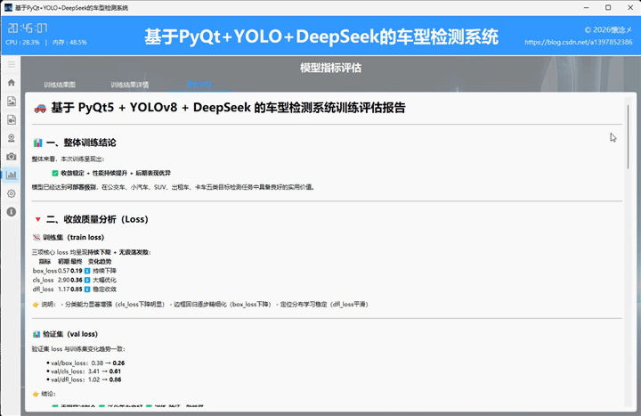Click the chart emoji beside 训练集 (train loss)

click(x=37, y=237)
